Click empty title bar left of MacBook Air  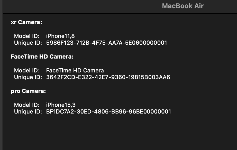(x=77, y=6)
